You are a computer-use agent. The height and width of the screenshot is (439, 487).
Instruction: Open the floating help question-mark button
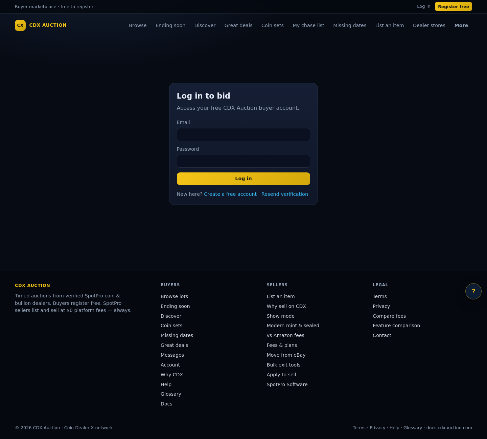coord(473,291)
